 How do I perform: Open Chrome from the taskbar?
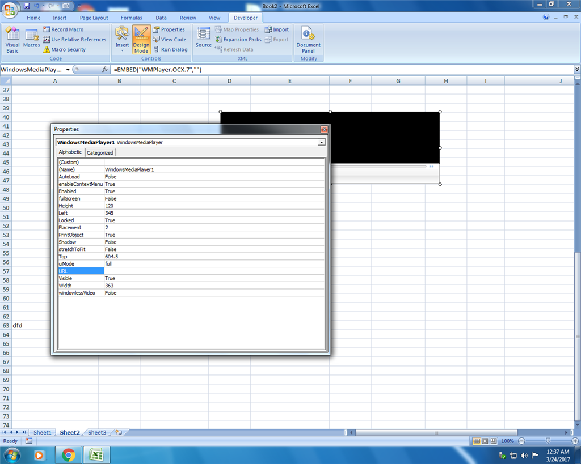tap(68, 455)
